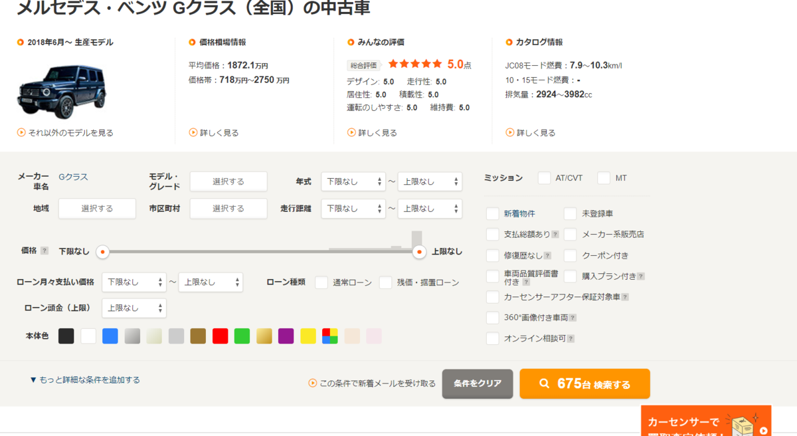Open 詳しく見る under カタログ情報

coord(536,133)
